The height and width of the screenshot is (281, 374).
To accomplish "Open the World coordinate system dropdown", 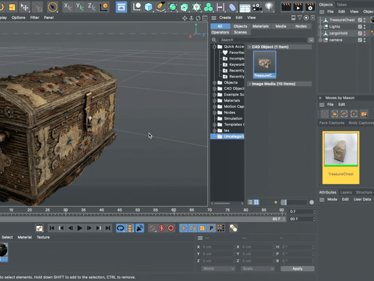I will click(x=218, y=268).
